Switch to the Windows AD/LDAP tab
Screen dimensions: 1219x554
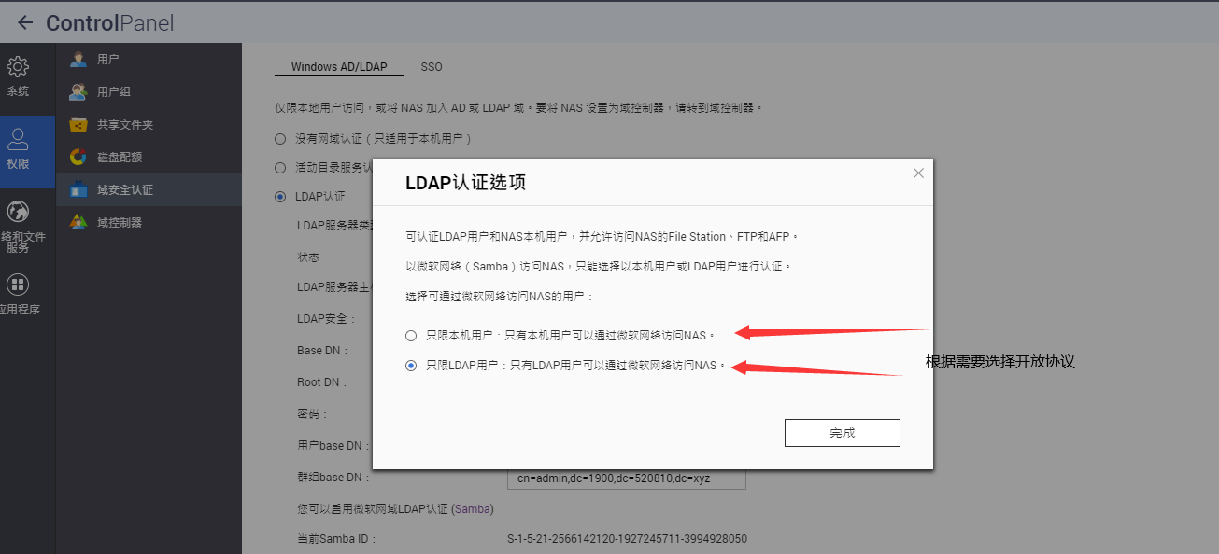[x=338, y=67]
